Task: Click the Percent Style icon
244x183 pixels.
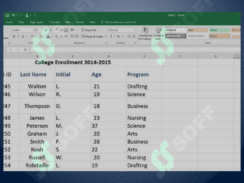Action: click(x=118, y=36)
